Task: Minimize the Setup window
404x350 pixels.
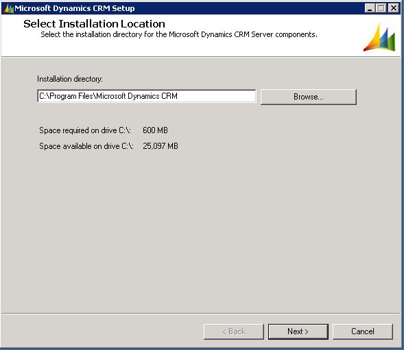Action: [x=370, y=8]
